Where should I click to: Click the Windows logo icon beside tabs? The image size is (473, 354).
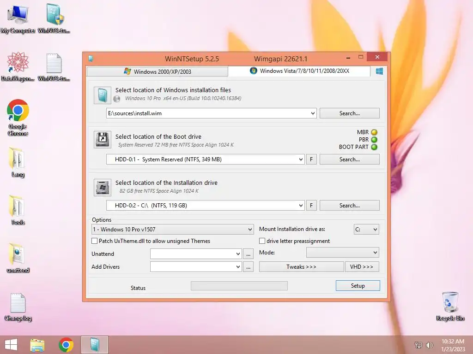click(x=379, y=71)
